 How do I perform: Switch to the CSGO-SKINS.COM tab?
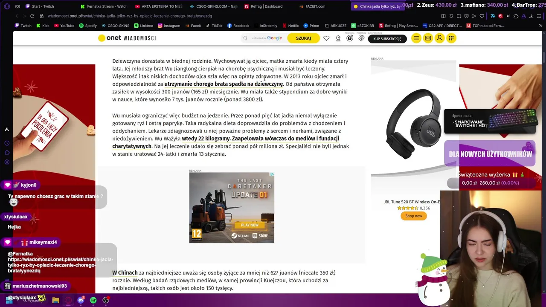213,6
